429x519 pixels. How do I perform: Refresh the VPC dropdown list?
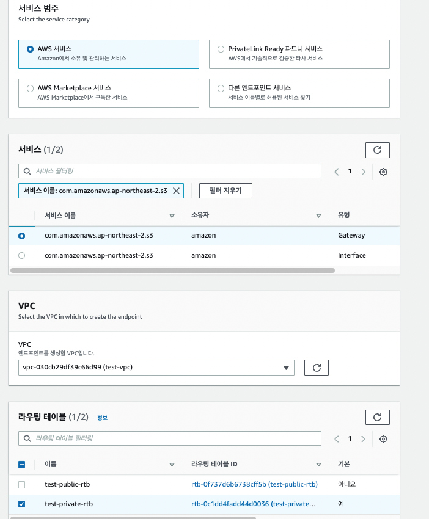(317, 368)
